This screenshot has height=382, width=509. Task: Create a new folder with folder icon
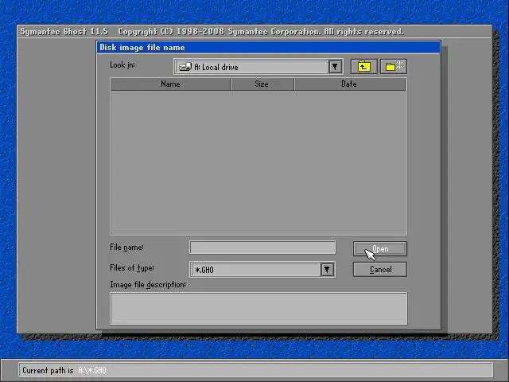coord(394,67)
